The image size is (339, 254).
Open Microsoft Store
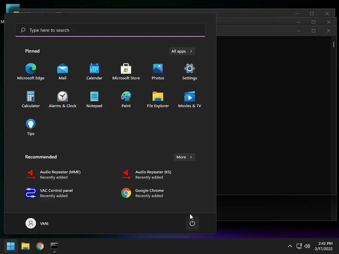click(x=126, y=72)
